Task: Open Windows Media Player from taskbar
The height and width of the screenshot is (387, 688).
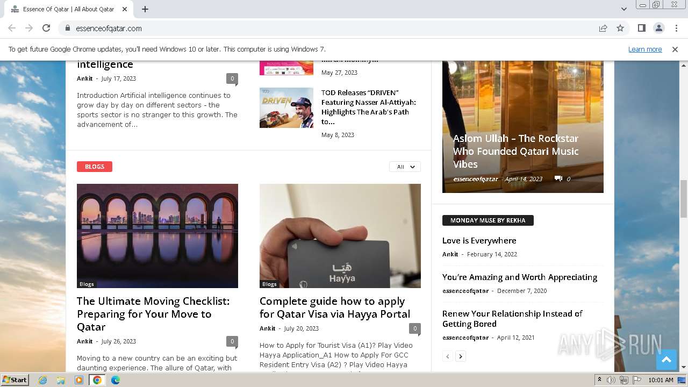Action: point(79,380)
